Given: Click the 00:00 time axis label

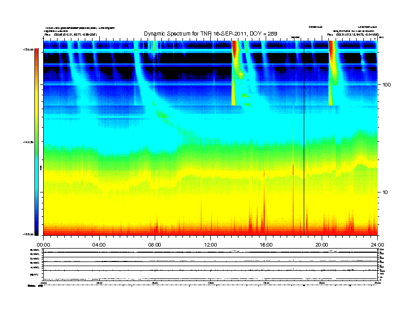Looking at the screenshot, I should coord(43,245).
